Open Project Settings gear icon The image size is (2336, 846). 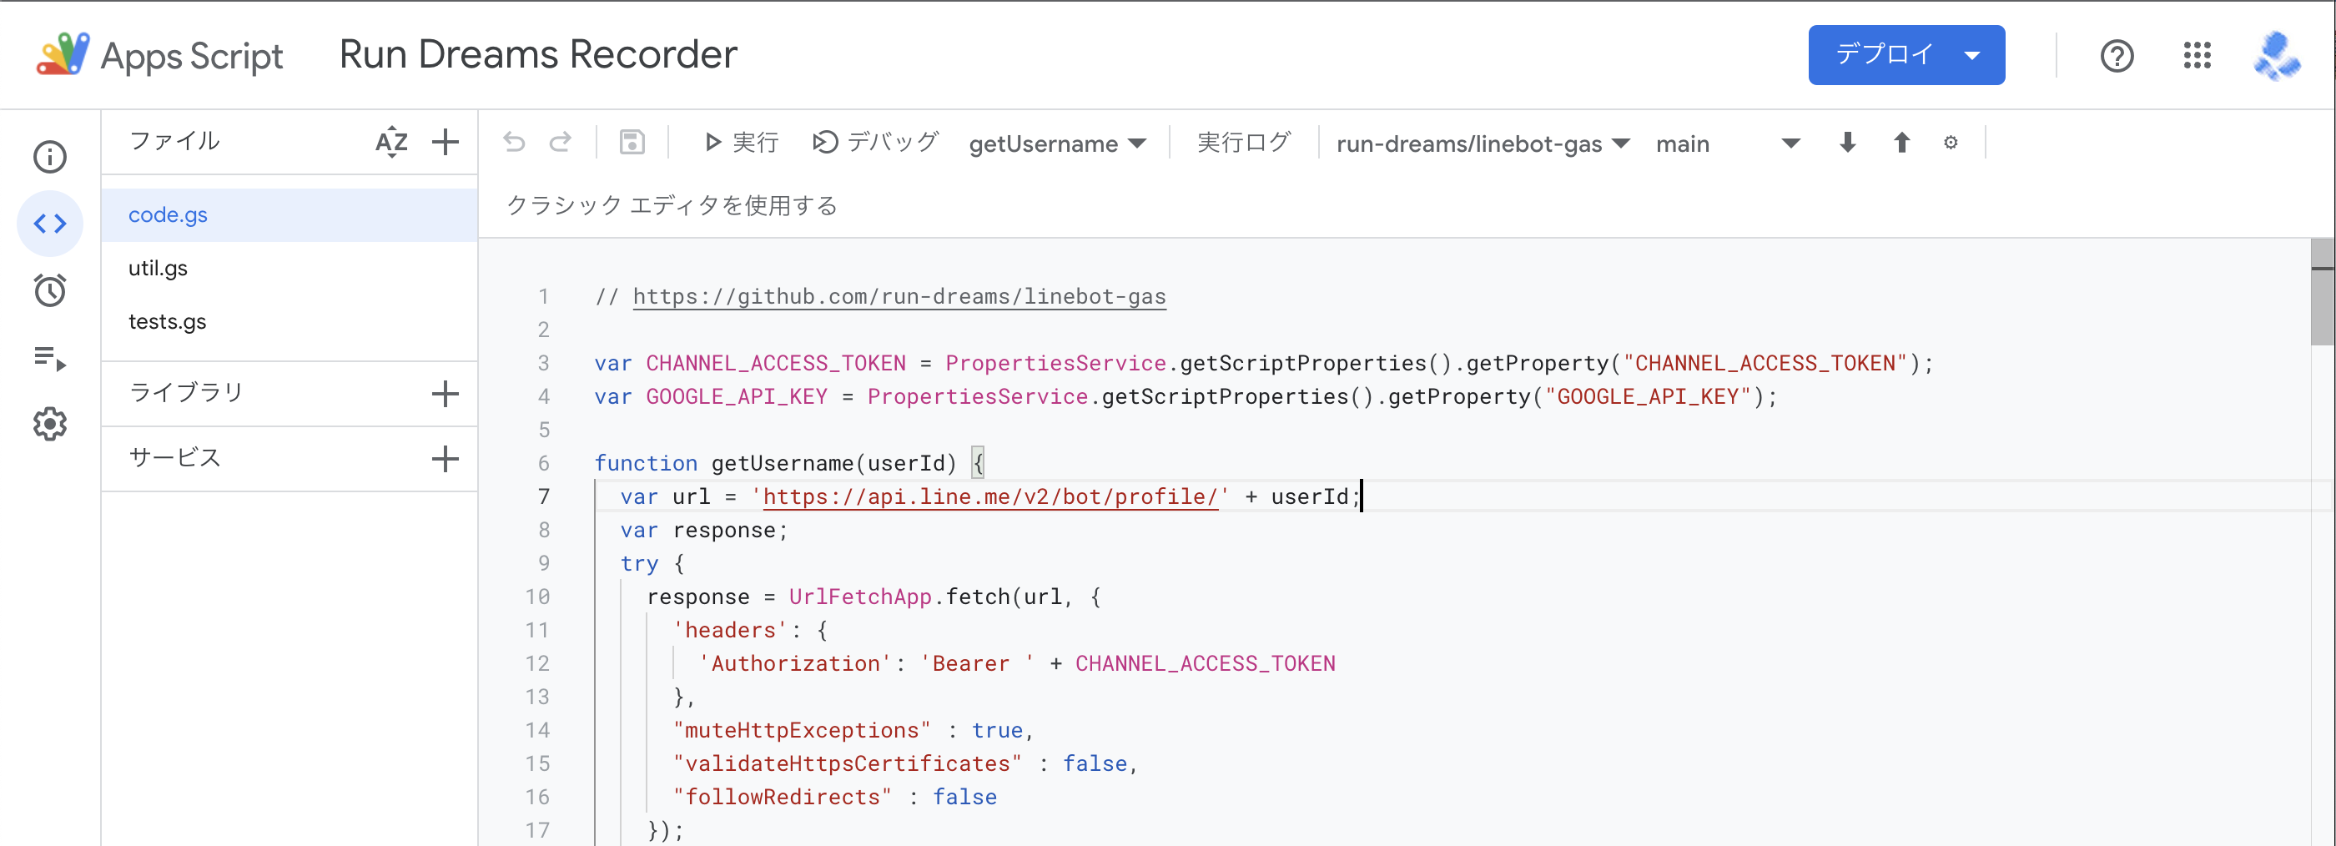50,425
